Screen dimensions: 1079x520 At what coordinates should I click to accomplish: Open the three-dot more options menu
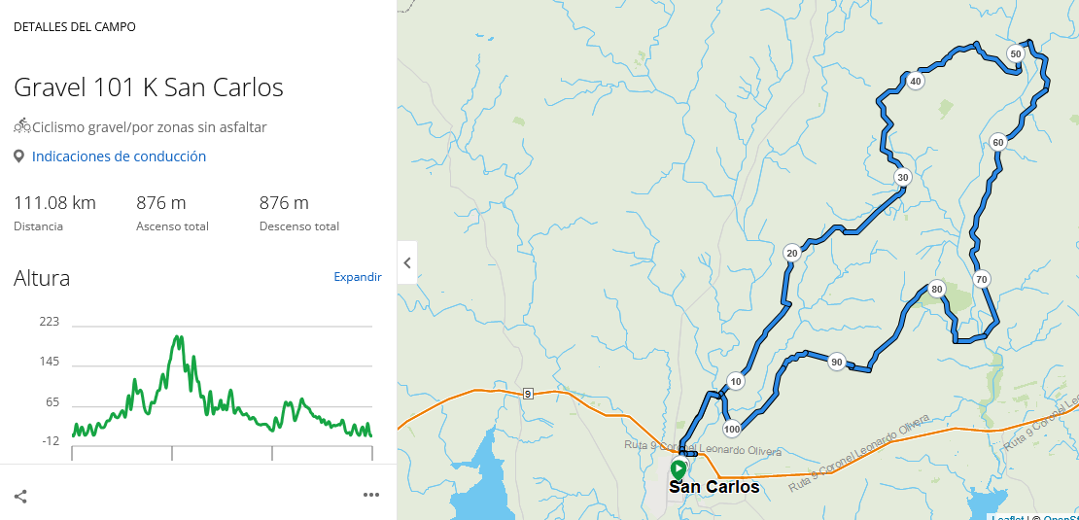(x=371, y=495)
